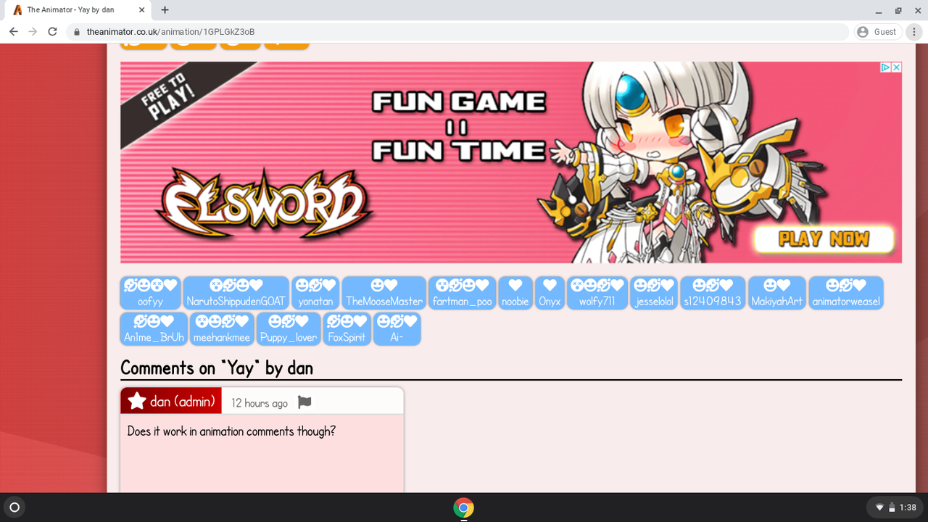Close The Animator tab
Screen dimensions: 928x522
coord(141,10)
